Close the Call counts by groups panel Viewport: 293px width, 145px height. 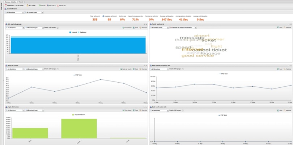click(147, 24)
